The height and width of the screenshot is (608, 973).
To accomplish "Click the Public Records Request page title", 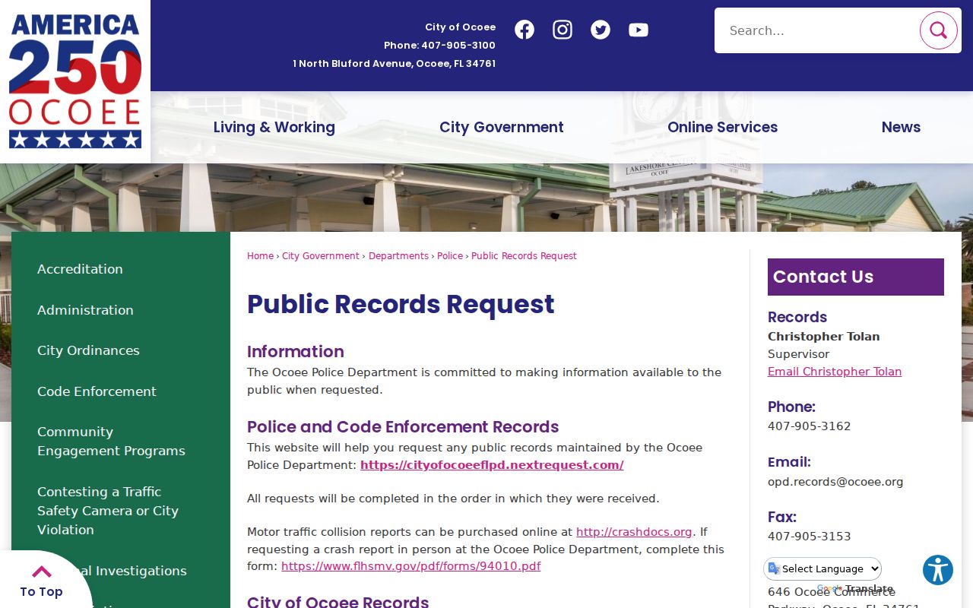I will click(x=401, y=304).
